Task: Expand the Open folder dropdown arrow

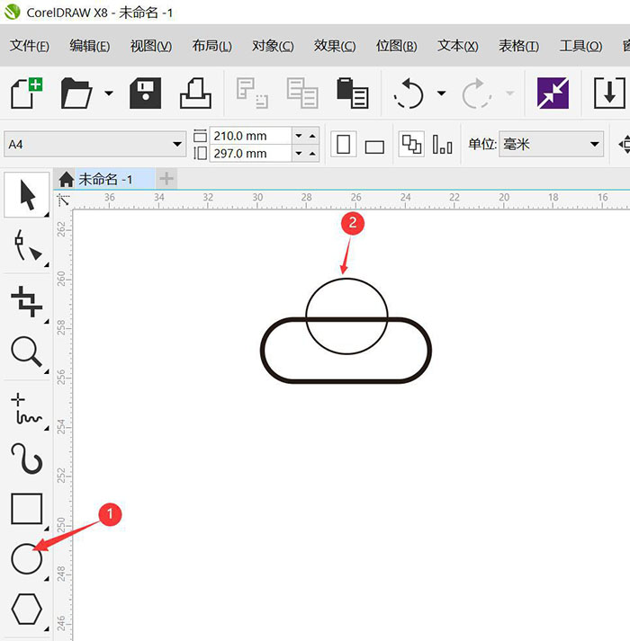Action: point(109,93)
